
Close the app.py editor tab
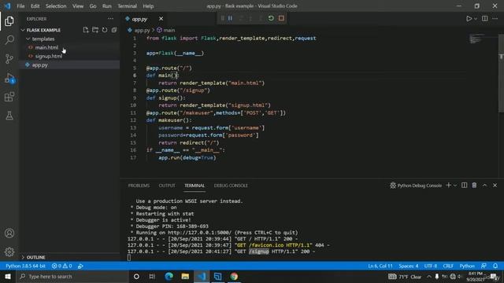(x=161, y=19)
